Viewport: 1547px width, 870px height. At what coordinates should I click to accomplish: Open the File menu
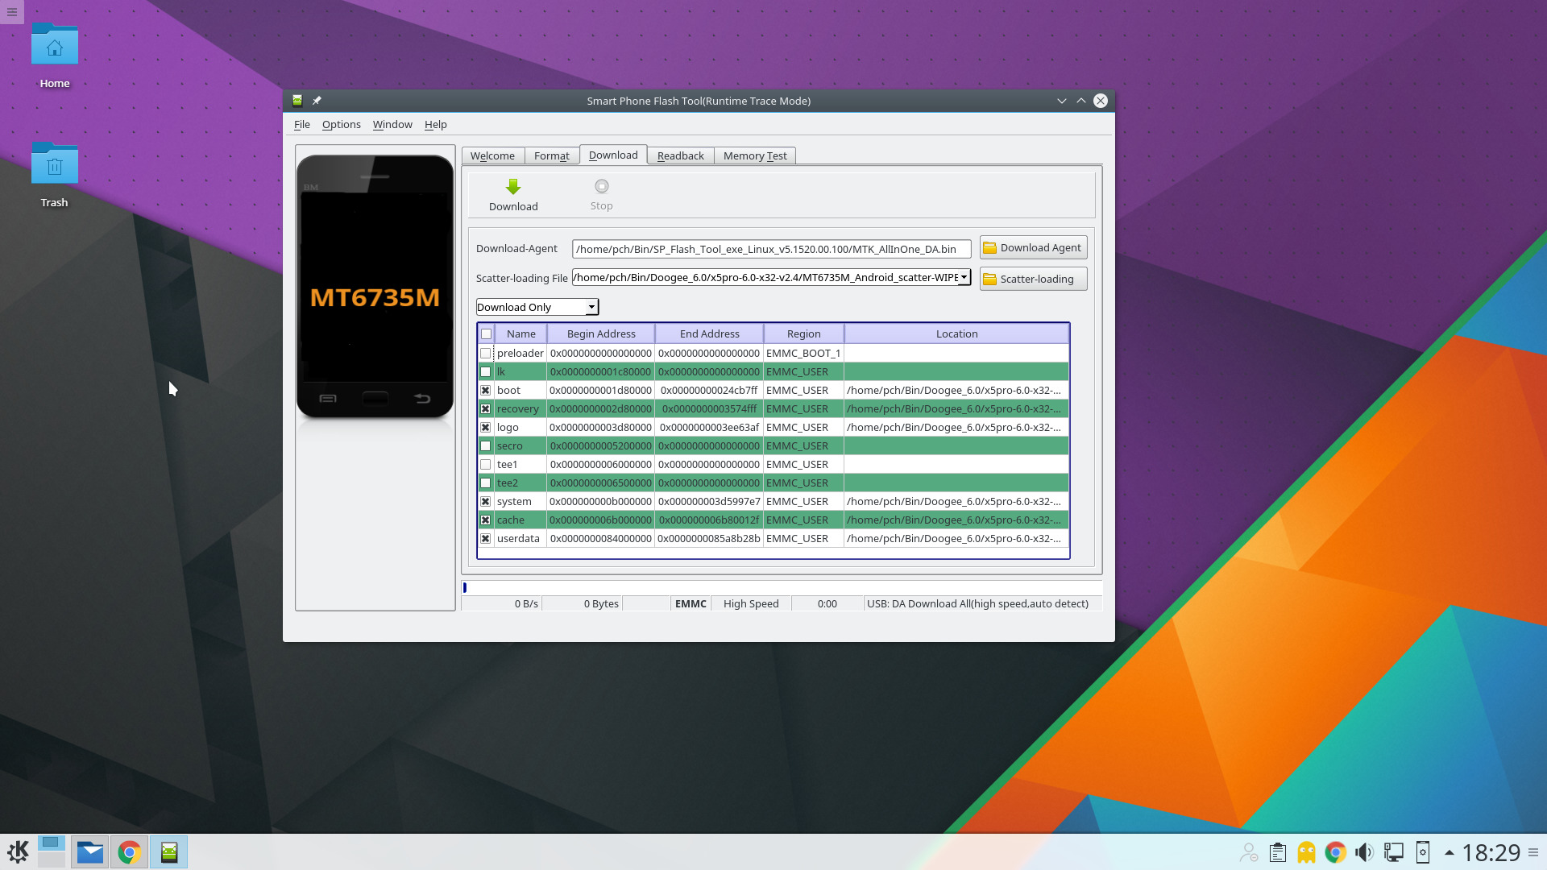click(302, 124)
